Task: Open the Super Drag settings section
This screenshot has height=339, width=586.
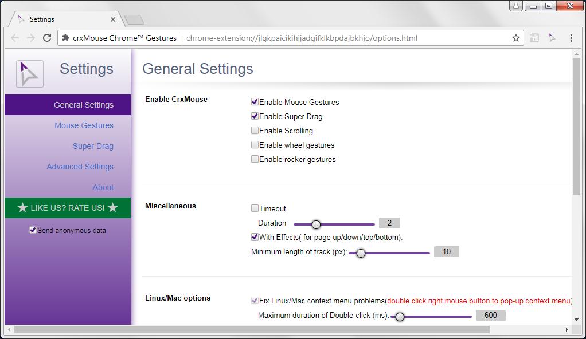Action: (x=93, y=146)
